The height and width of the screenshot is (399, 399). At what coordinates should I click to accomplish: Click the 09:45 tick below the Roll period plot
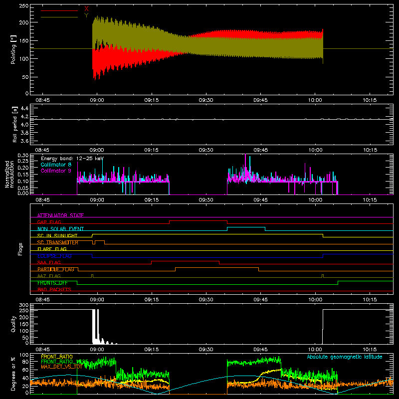260,150
